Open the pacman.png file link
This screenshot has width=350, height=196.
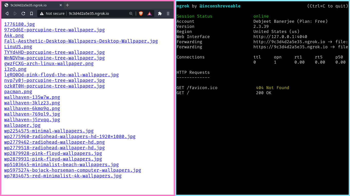18,92
